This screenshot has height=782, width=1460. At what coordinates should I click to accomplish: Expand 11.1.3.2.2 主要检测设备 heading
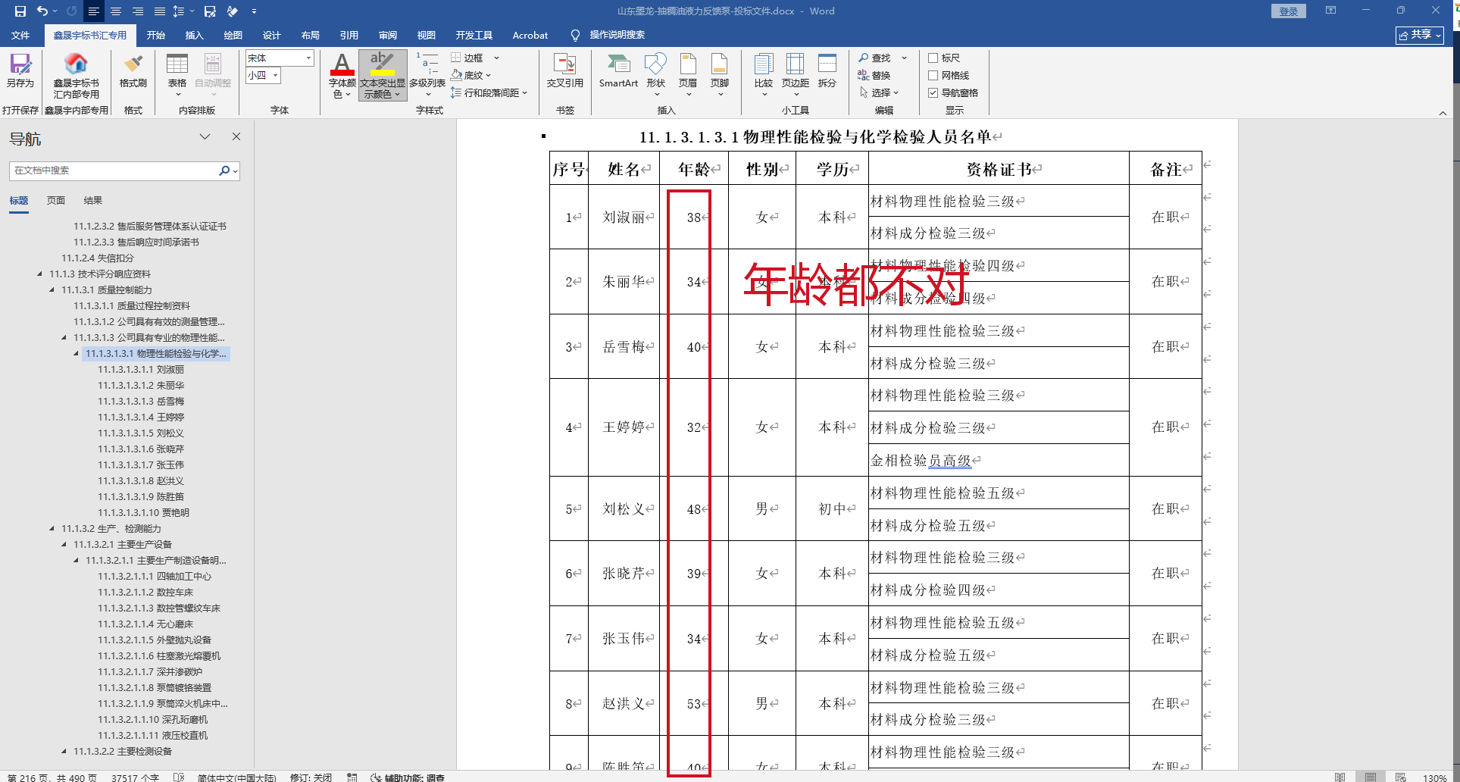click(64, 751)
